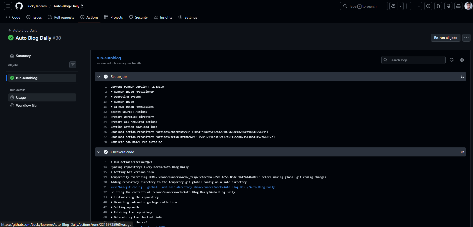Open the GitHub Copilot chat icon

click(x=393, y=6)
